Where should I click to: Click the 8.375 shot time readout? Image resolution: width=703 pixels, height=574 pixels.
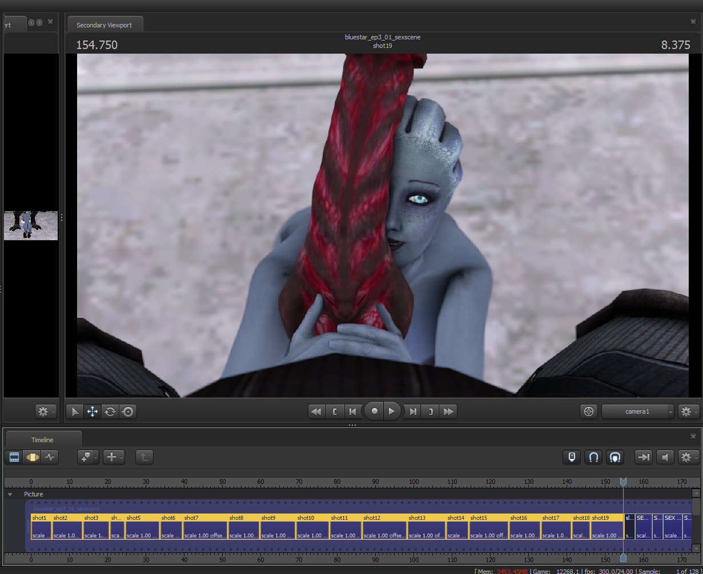point(676,45)
